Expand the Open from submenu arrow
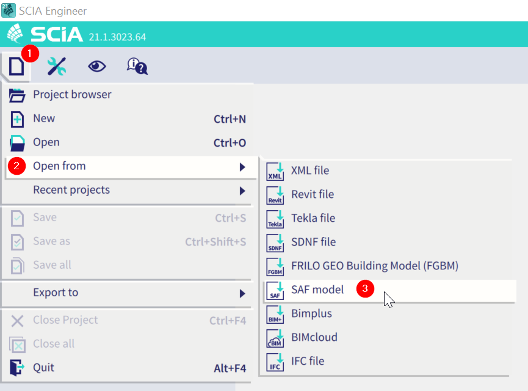 coord(242,167)
